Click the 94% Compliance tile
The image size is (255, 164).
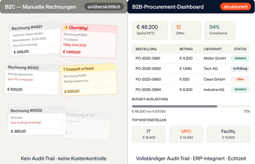[x=220, y=30]
